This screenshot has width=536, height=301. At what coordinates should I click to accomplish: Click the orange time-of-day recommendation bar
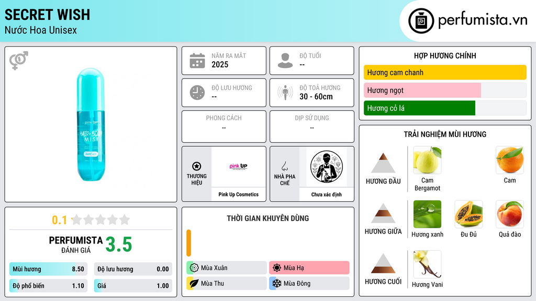tap(188, 243)
